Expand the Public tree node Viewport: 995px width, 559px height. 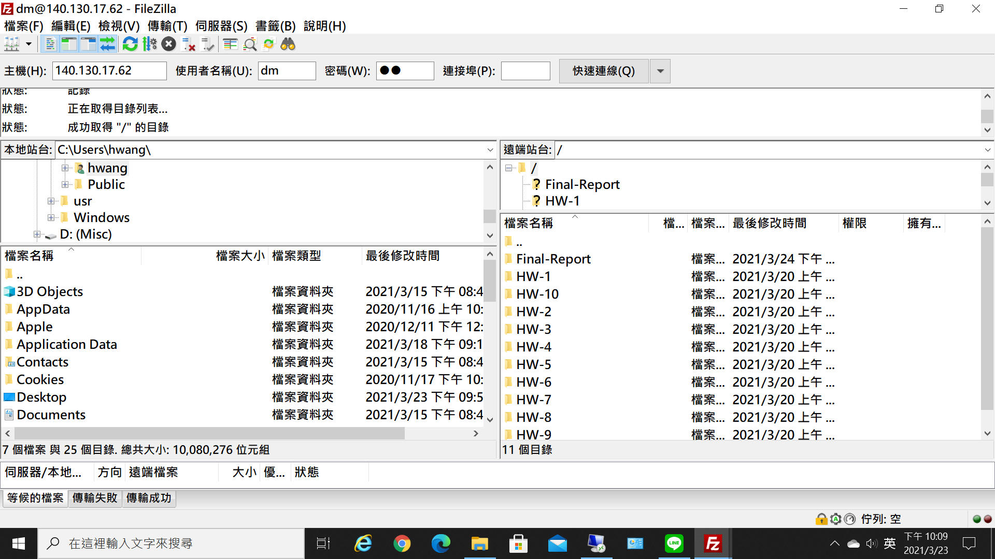(x=65, y=185)
